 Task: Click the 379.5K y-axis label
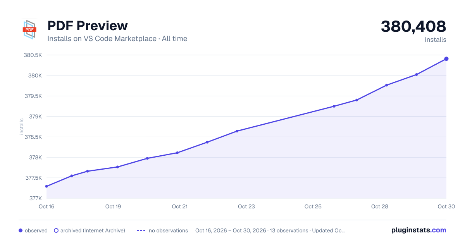pos(33,96)
